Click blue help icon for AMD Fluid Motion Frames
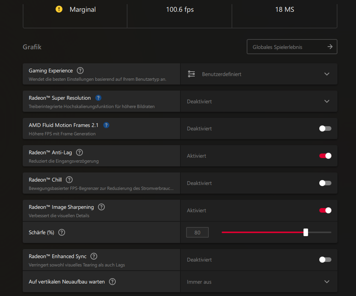The width and height of the screenshot is (356, 296). click(x=106, y=125)
